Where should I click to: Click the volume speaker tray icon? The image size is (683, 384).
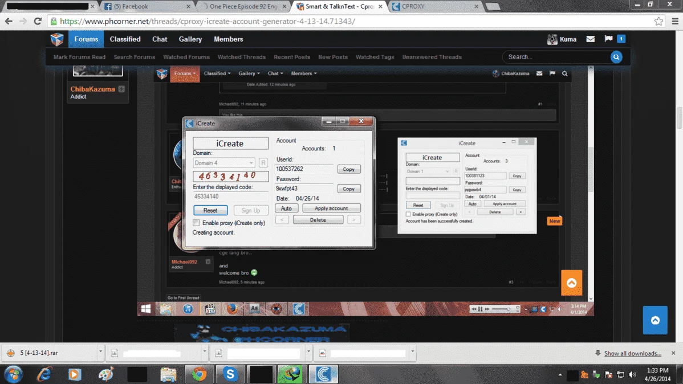coord(632,374)
